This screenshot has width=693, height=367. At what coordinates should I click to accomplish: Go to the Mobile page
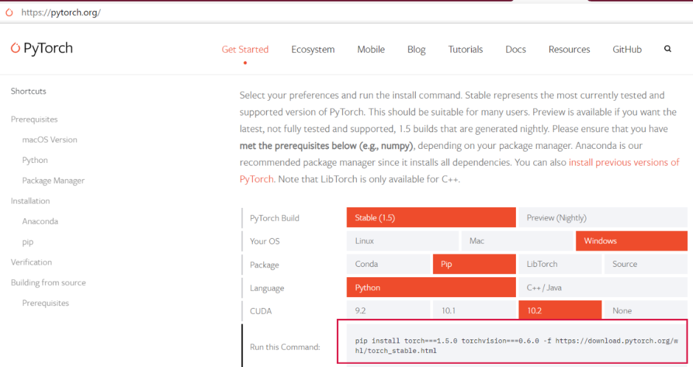[x=371, y=49]
